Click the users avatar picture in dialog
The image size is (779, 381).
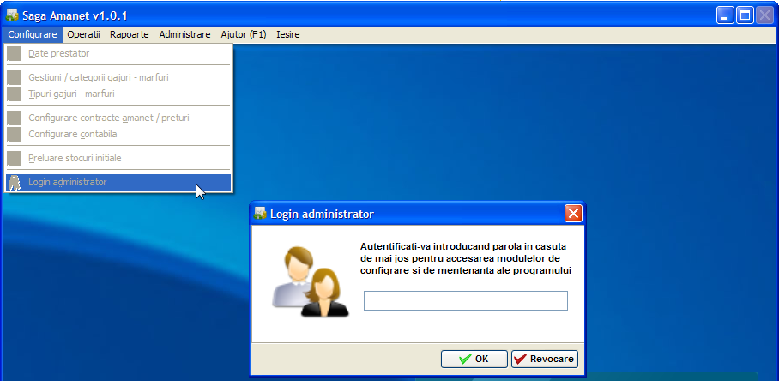point(310,281)
